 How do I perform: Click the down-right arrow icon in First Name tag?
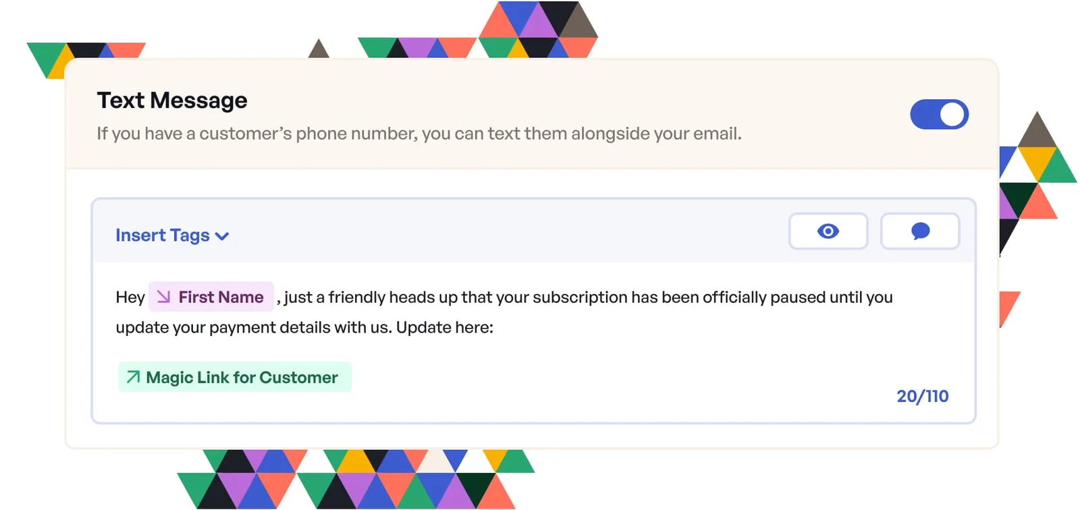[163, 297]
